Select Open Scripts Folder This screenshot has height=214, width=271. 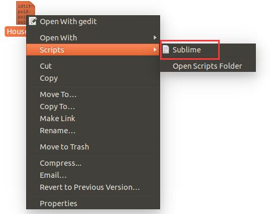[208, 66]
